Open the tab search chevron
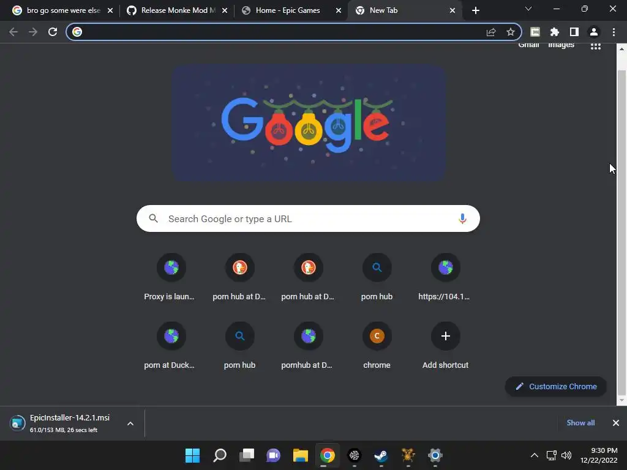627x470 pixels. [x=528, y=9]
